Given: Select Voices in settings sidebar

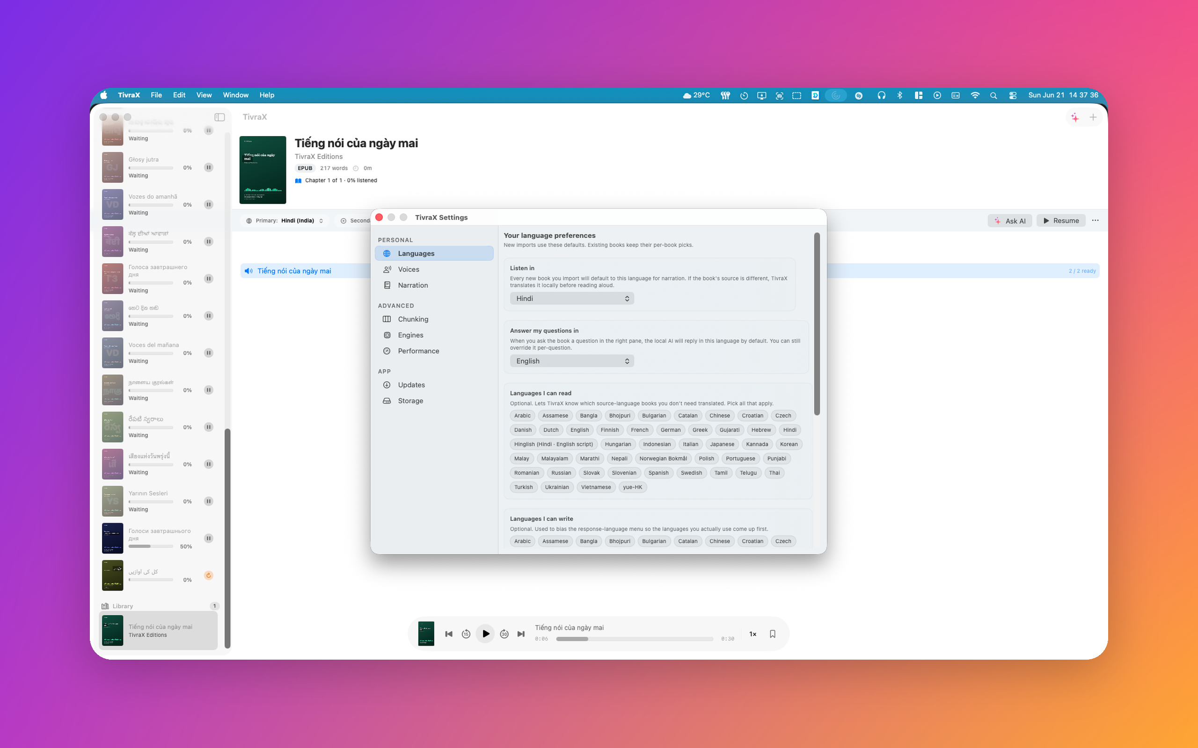Looking at the screenshot, I should pos(434,270).
